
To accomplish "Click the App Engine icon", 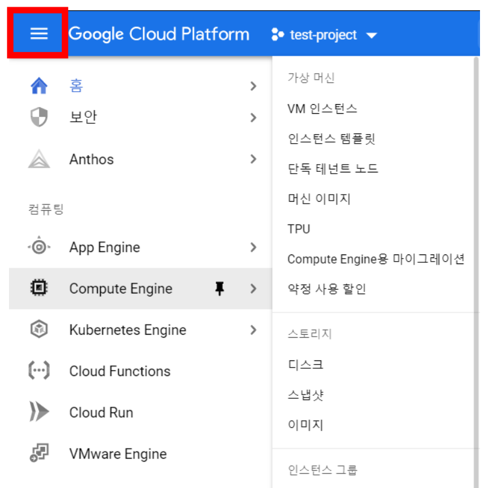I will pyautogui.click(x=39, y=247).
